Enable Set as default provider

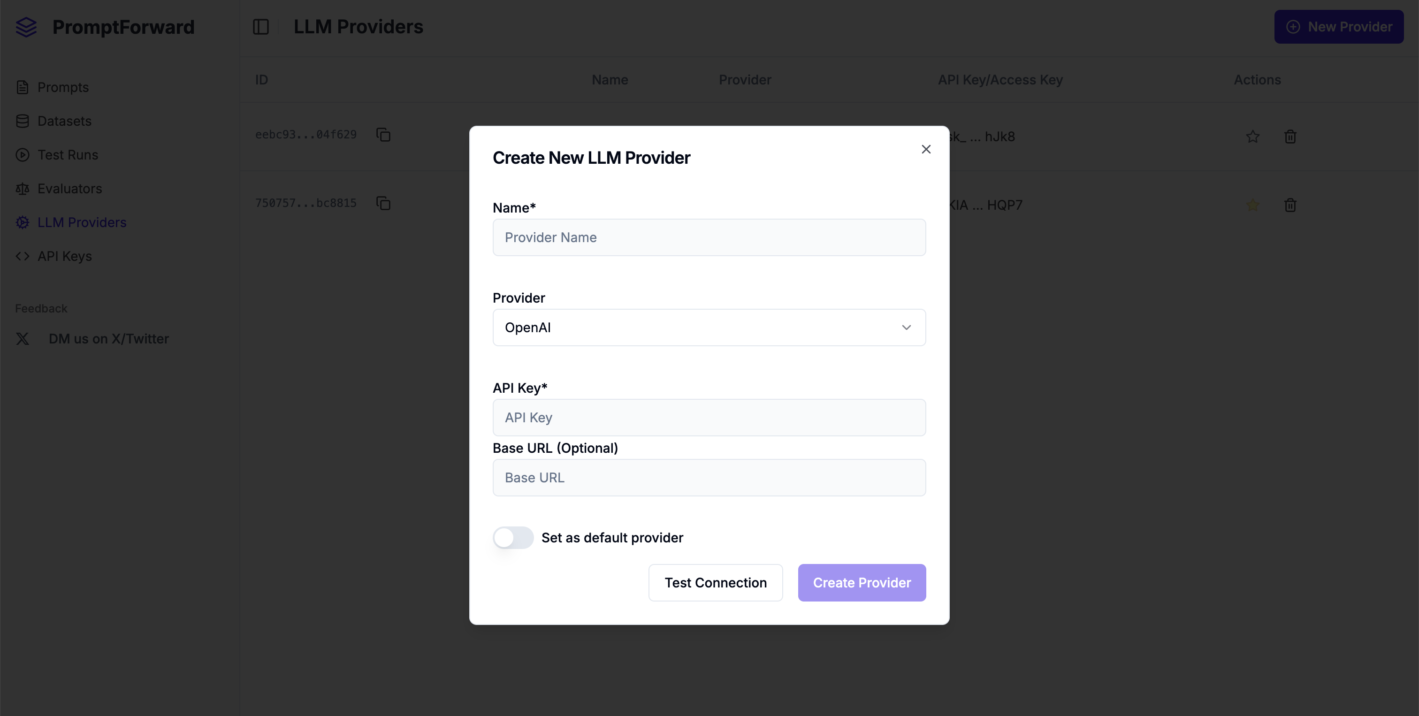coord(512,538)
